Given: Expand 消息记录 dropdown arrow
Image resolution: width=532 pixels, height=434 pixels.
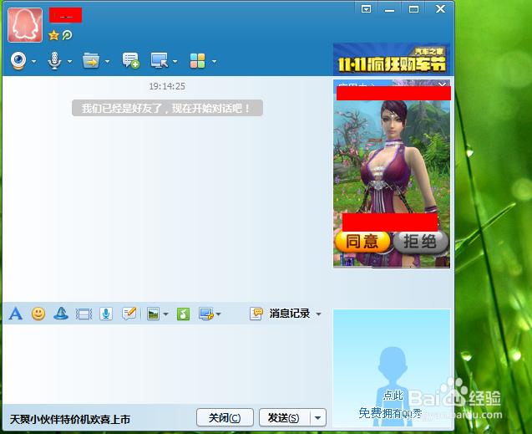Looking at the screenshot, I should pos(318,314).
